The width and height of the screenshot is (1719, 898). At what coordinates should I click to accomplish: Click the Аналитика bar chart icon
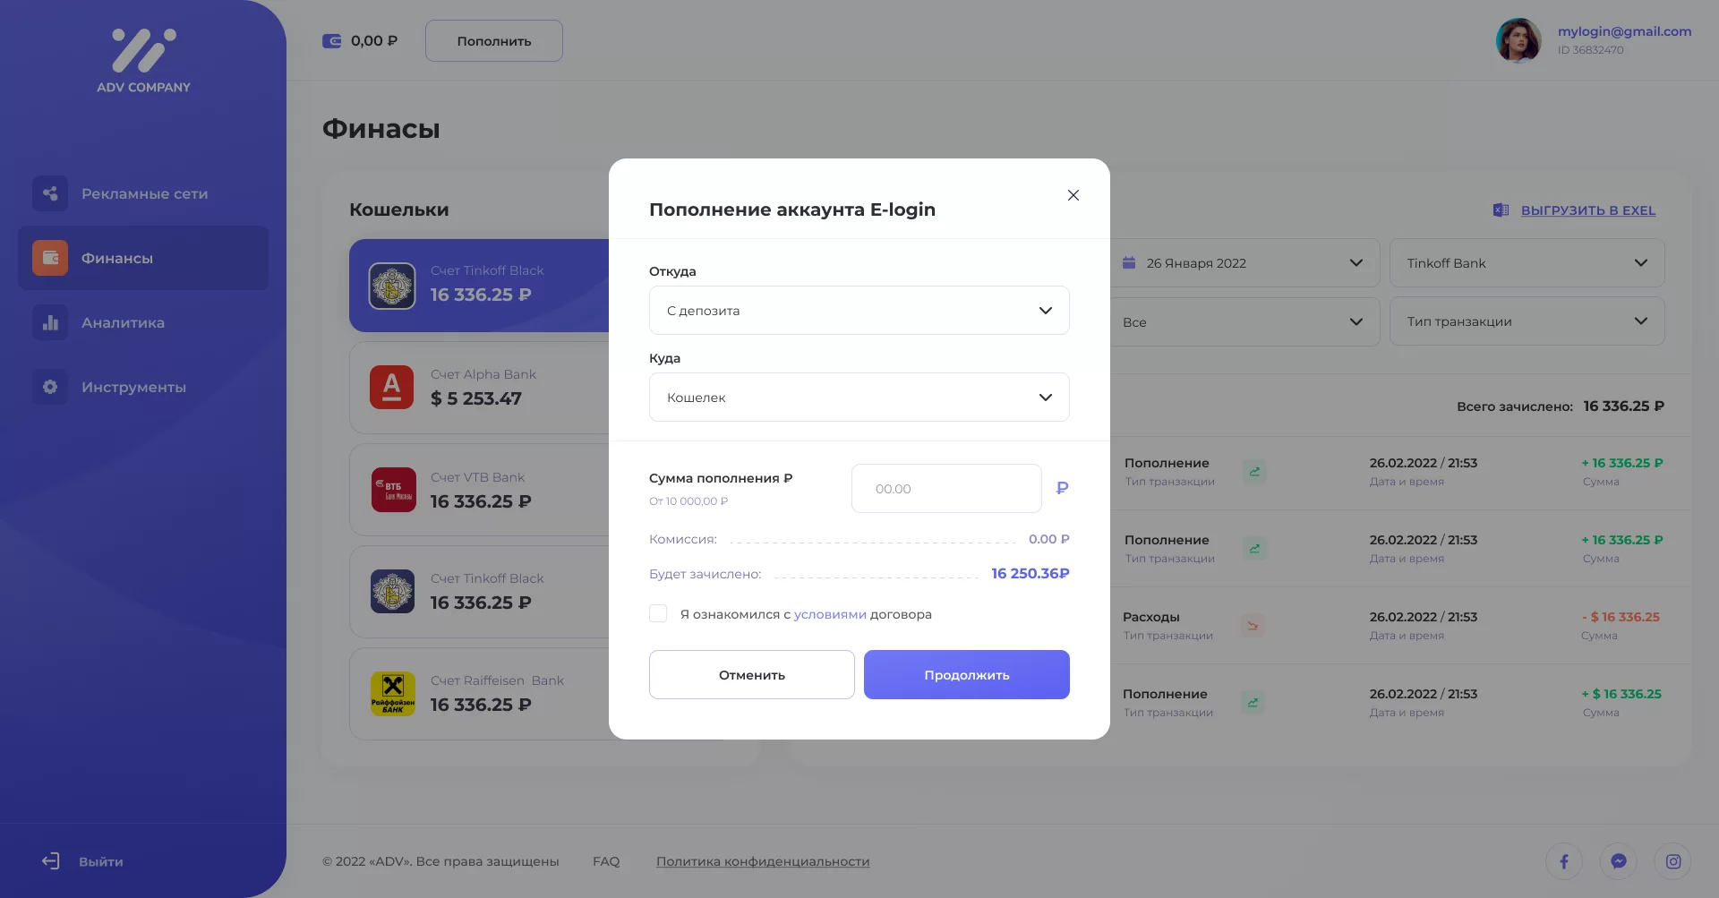click(x=50, y=322)
